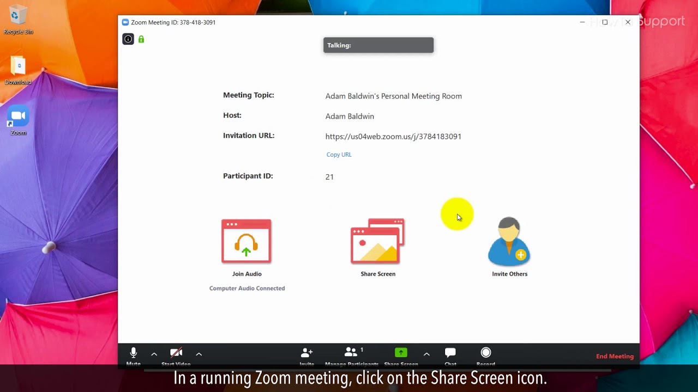Select the Zoom desktop shortcut icon
The image size is (698, 392).
pyautogui.click(x=18, y=120)
